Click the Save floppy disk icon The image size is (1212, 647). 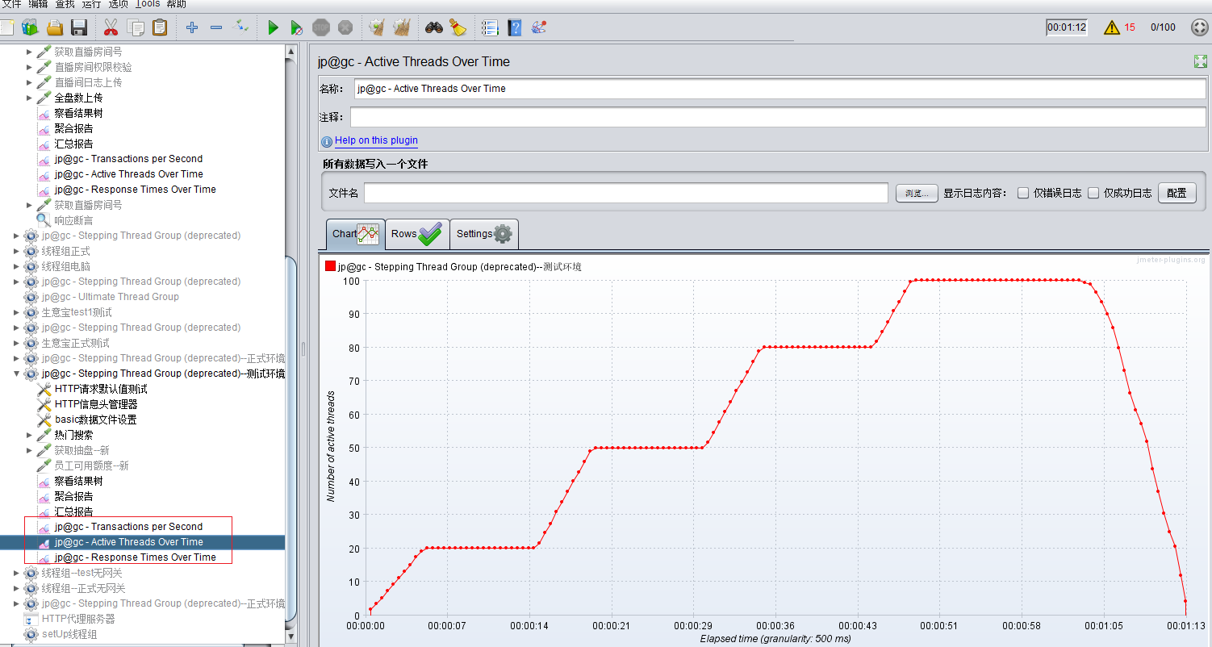tap(79, 27)
